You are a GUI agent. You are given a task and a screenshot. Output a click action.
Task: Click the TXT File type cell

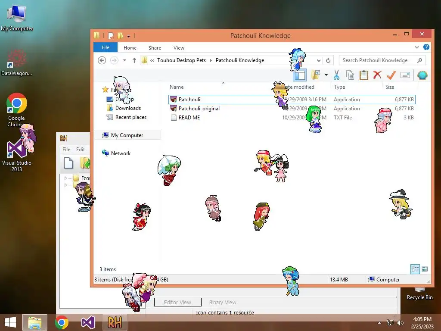[342, 117]
